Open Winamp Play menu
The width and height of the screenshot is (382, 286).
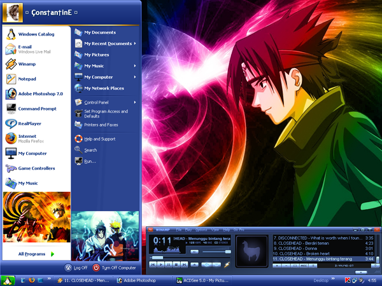point(188,230)
